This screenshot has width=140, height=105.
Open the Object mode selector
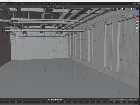2,9
